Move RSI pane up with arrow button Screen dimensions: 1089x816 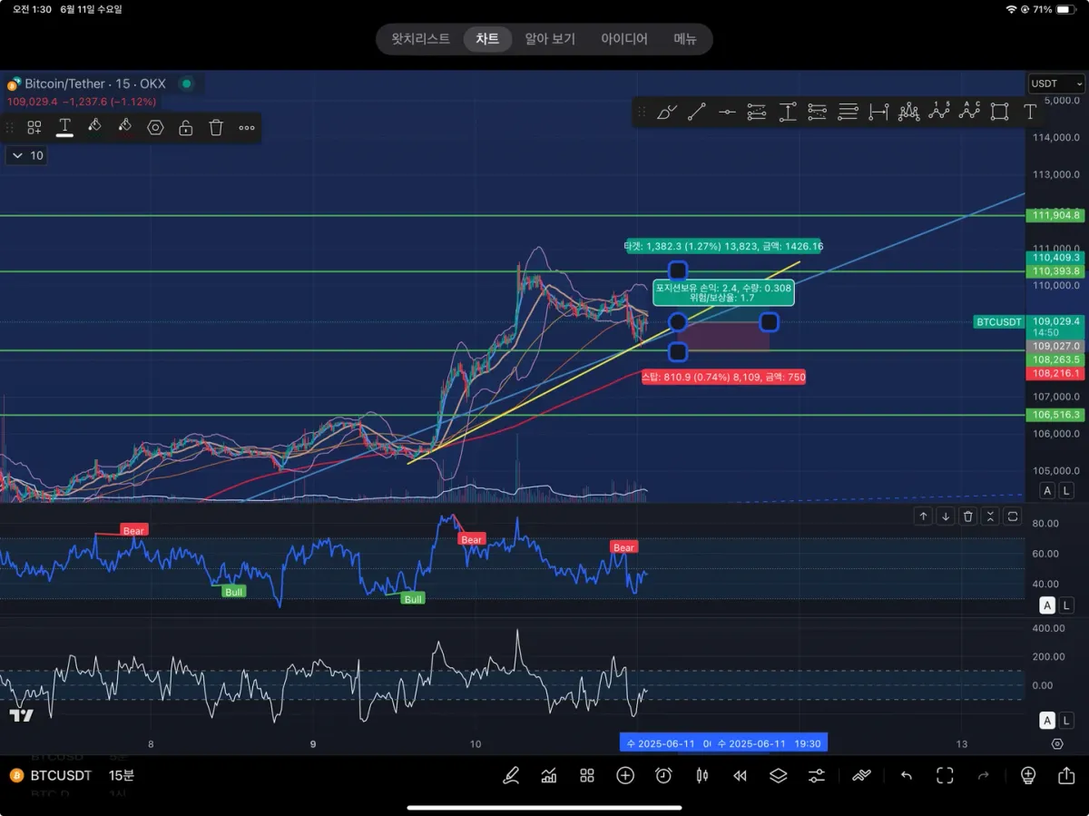[x=923, y=516]
